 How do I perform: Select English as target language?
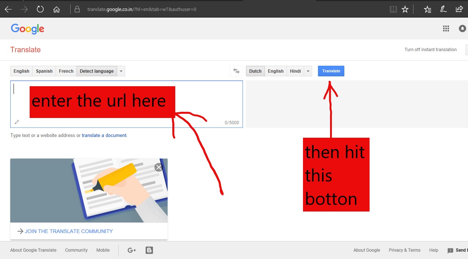click(x=276, y=71)
